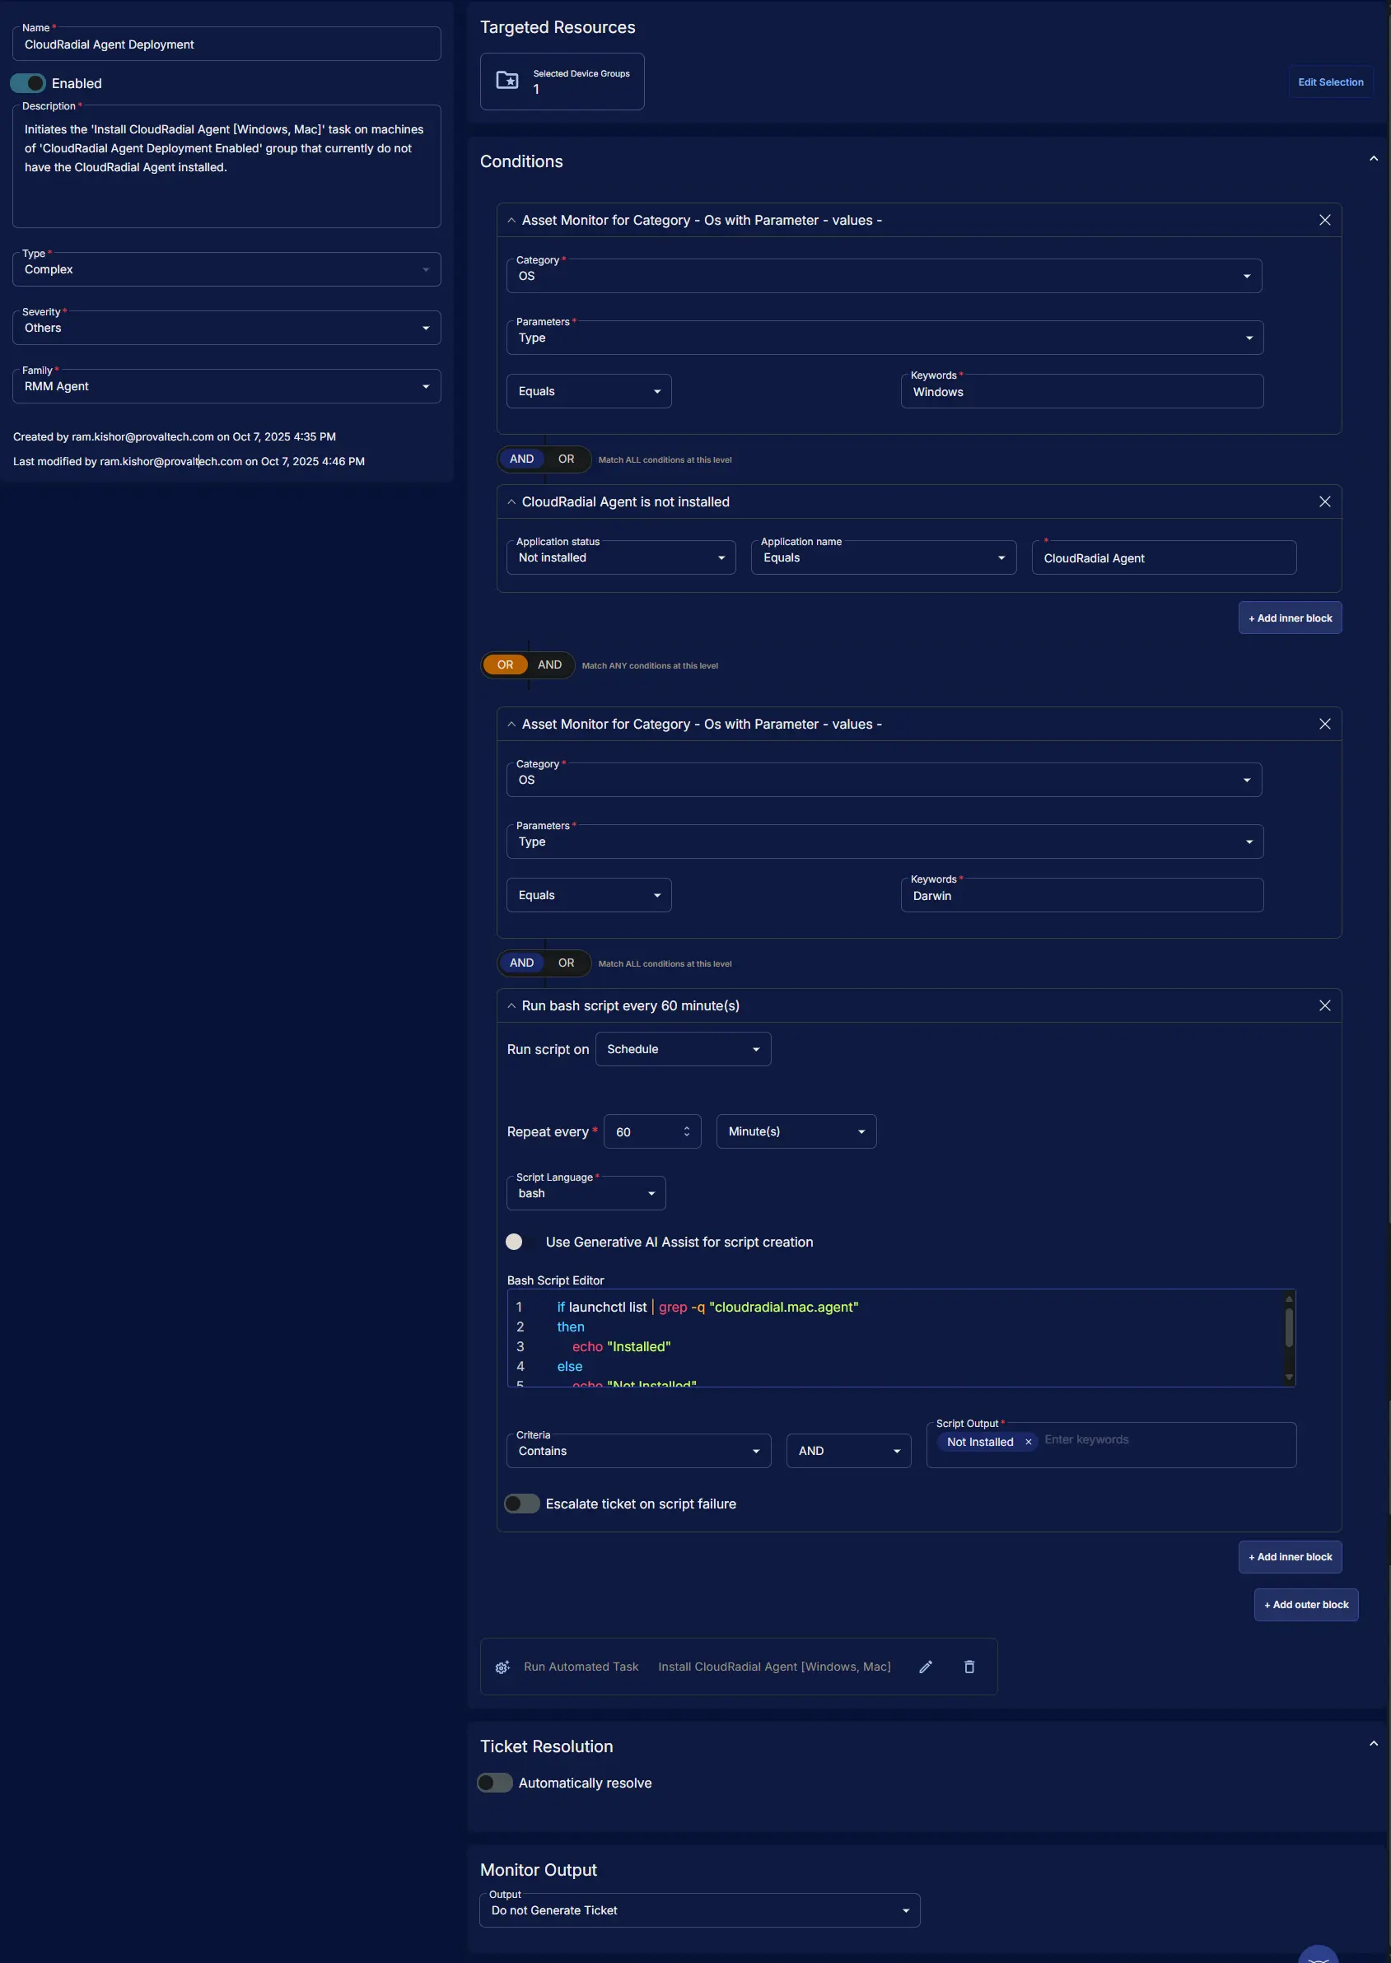Remove the 'Not Installed' script output keyword chip
This screenshot has height=1963, width=1391.
1028,1443
